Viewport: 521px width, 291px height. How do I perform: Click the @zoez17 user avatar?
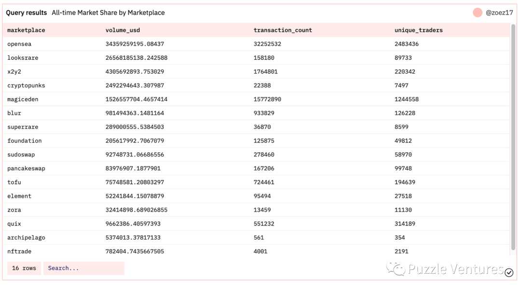click(478, 13)
